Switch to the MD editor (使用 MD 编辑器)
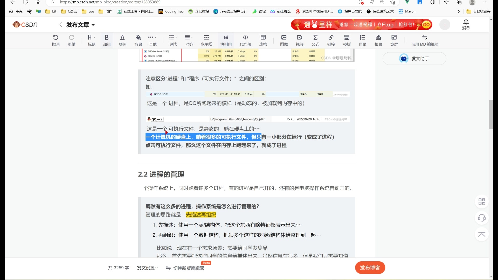Screen dimensions: 498x280 click(x=425, y=40)
